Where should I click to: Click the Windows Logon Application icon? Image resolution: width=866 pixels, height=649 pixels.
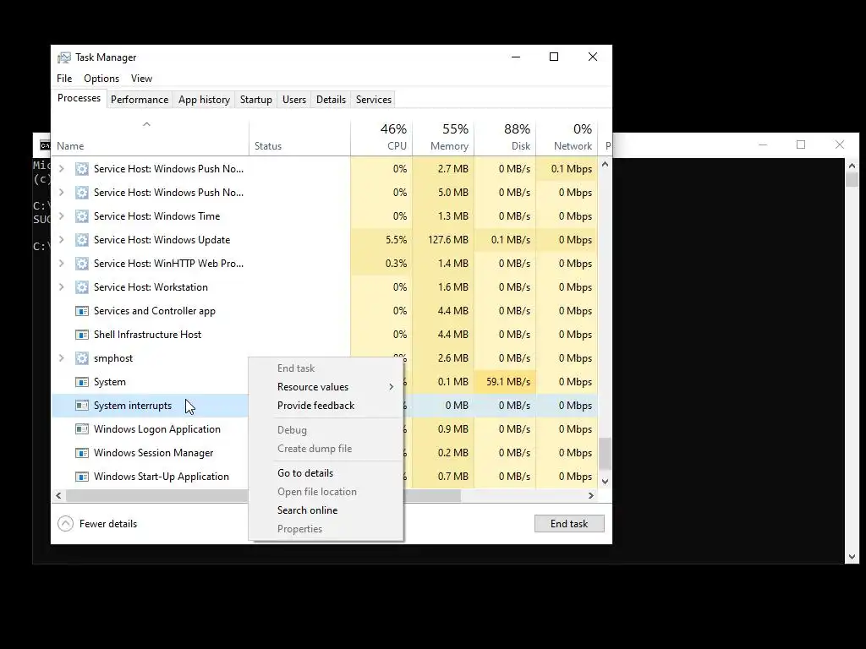click(x=82, y=429)
